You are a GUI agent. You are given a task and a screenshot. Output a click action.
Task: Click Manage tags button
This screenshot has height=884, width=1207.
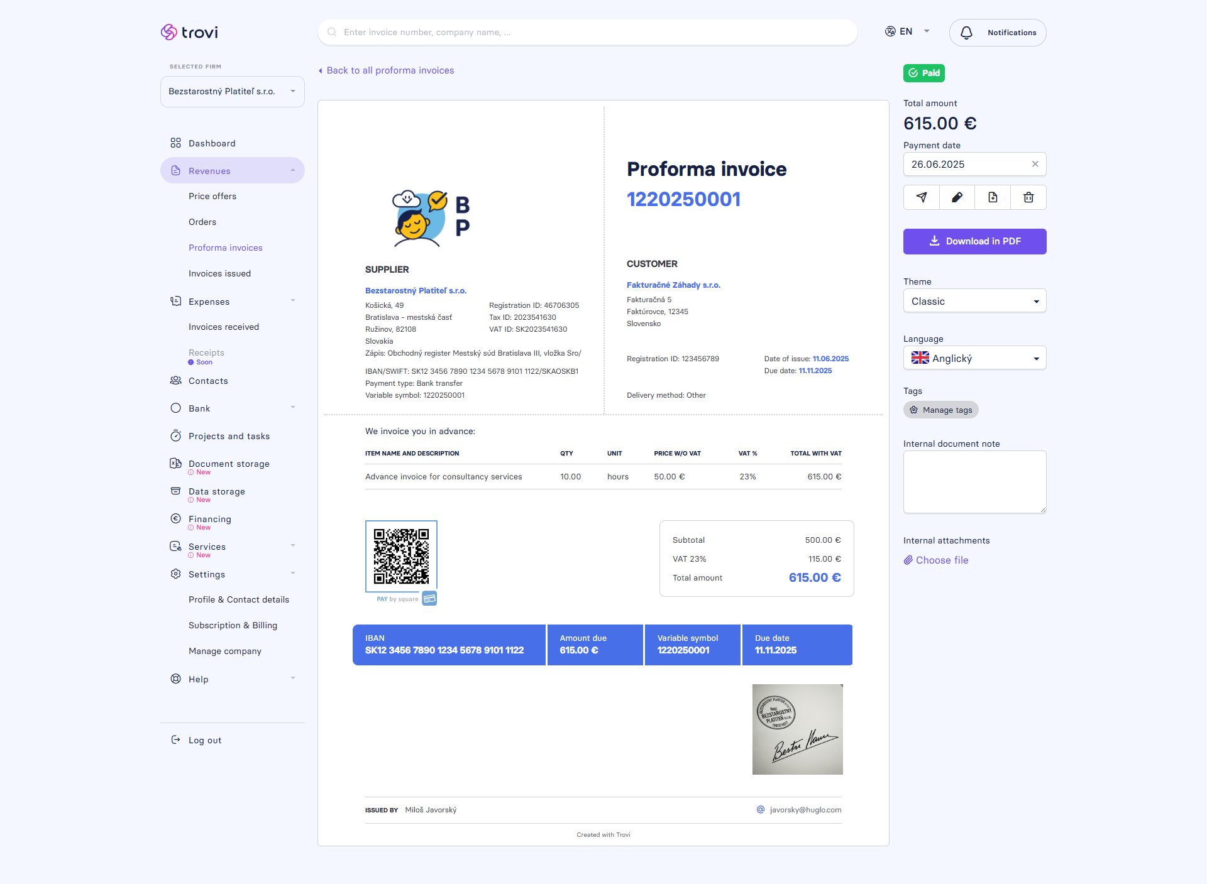coord(941,410)
